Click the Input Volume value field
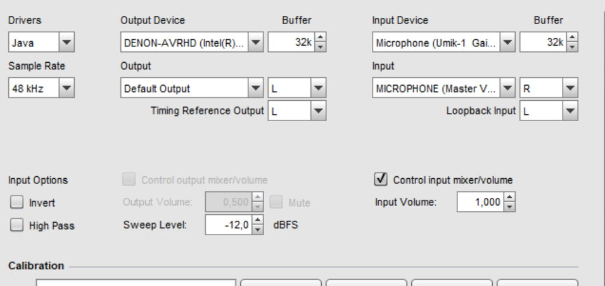Image resolution: width=605 pixels, height=286 pixels. pos(480,203)
